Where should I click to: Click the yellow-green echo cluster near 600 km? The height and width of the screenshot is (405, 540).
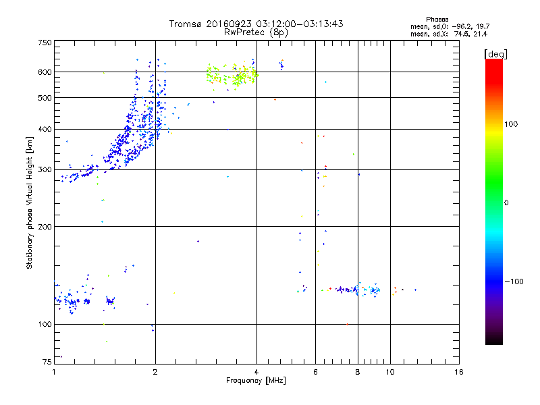point(232,76)
